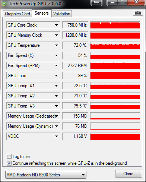Click the GPU Memory Clock 1200.0 MHz value
Screen dimensions: 146x182
[75, 35]
